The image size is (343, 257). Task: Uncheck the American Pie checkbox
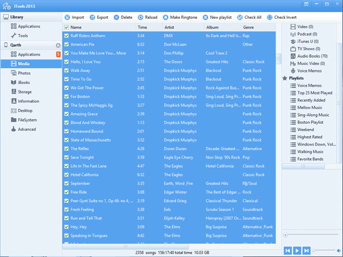click(x=66, y=45)
